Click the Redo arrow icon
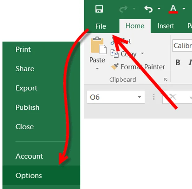The image size is (192, 189). pos(123,9)
